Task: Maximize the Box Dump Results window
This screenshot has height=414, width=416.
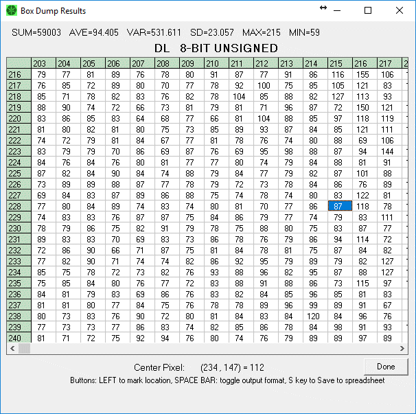Action: 368,10
